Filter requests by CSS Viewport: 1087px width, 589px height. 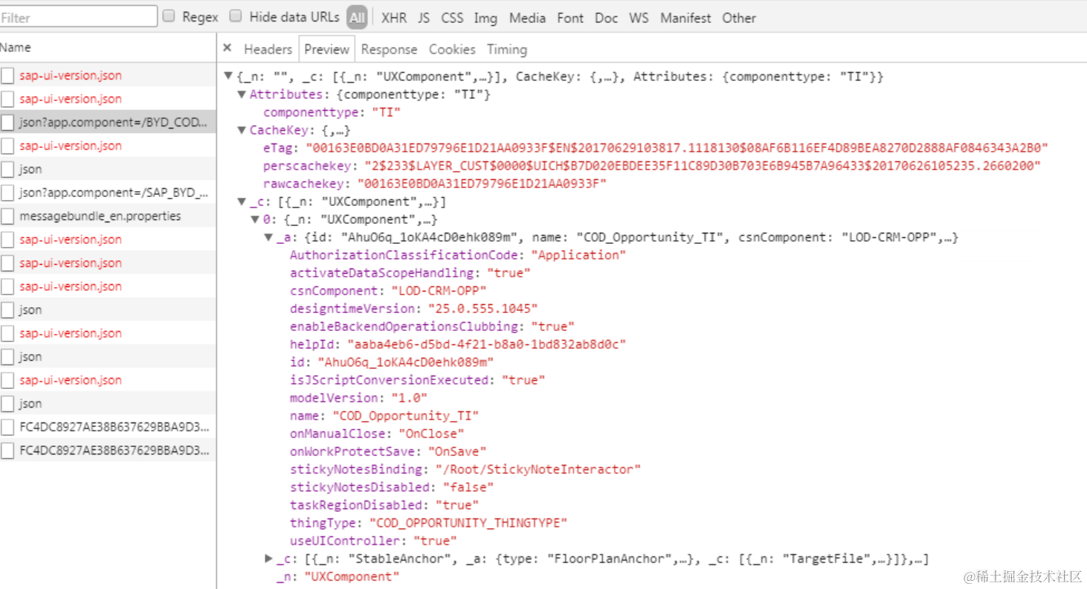pos(451,18)
